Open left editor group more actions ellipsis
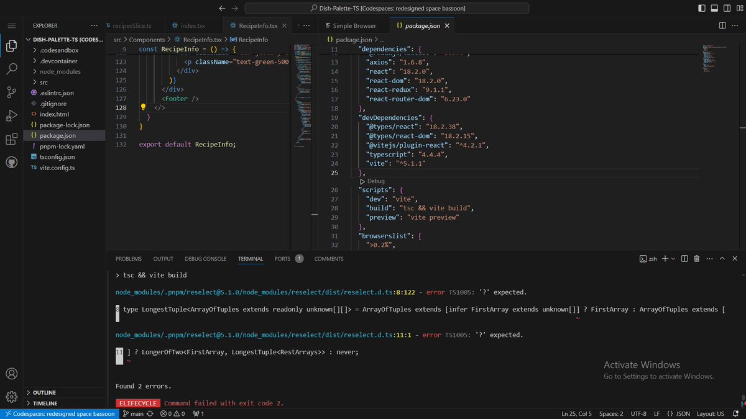 [306, 26]
